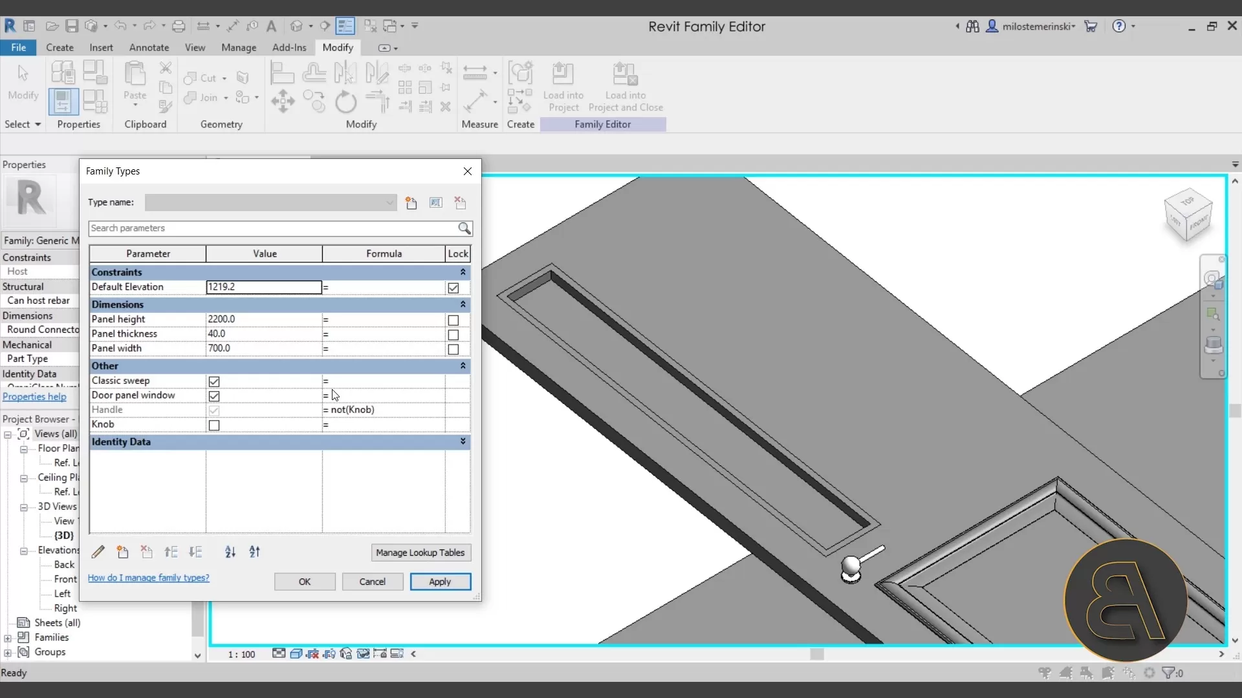Collapse the Constraints parameter group
Screen dimensions: 1242x698
pos(463,272)
